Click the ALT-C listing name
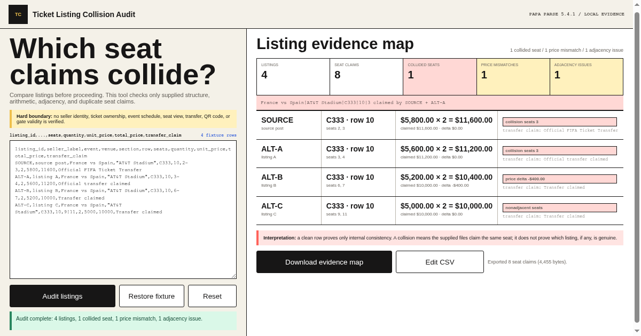 (272, 206)
